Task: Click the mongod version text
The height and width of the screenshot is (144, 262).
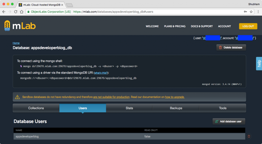Action: click(x=222, y=84)
